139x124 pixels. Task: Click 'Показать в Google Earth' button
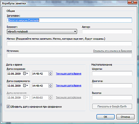(112, 106)
